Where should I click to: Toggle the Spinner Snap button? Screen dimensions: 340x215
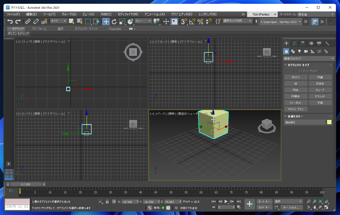click(208, 21)
